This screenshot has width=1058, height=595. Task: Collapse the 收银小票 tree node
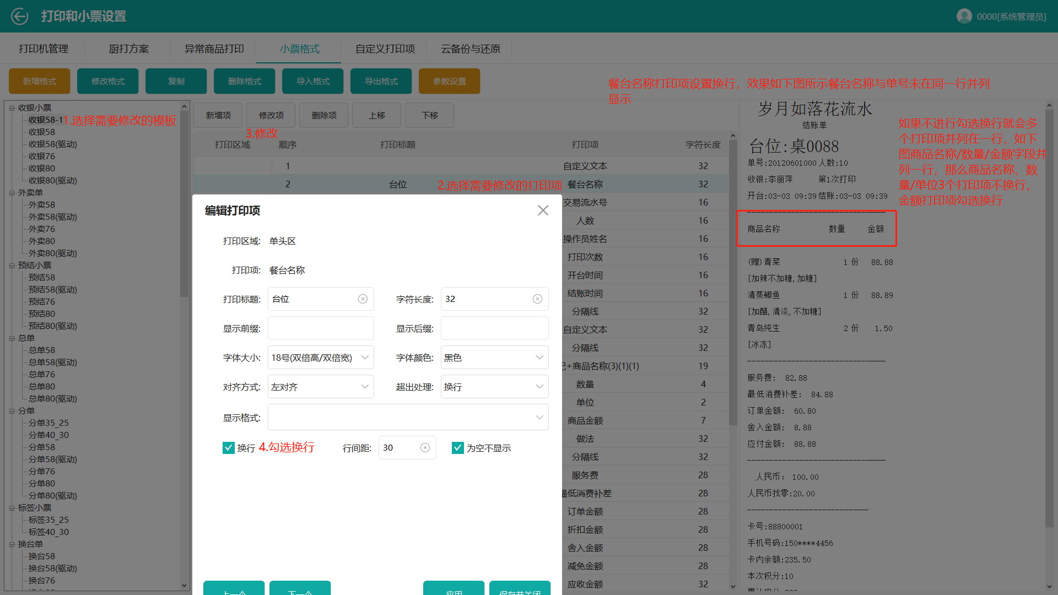point(12,108)
